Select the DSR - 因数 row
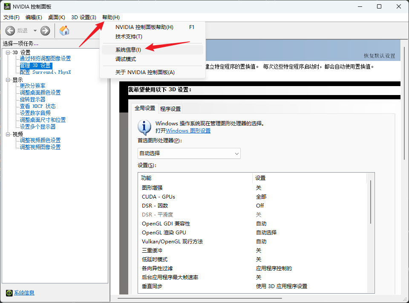 (253, 206)
